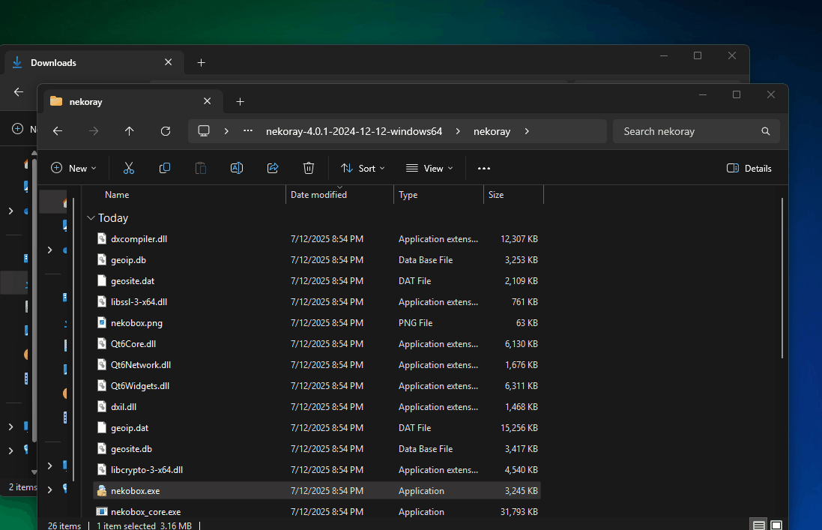Click the nekoray-4.0.1-2024-12-12-windows64 breadcrumb
Viewport: 822px width, 530px height.
tap(354, 131)
